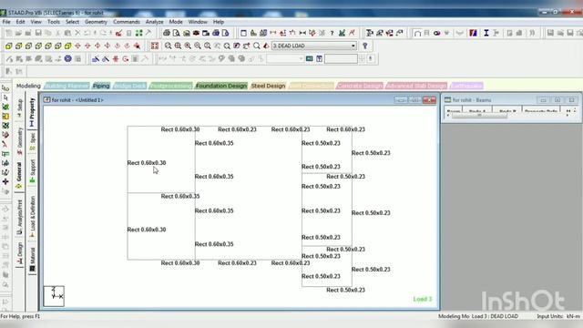The width and height of the screenshot is (583, 328).
Task: Click the green four-squares icon in top toolbar
Action: click(x=138, y=33)
